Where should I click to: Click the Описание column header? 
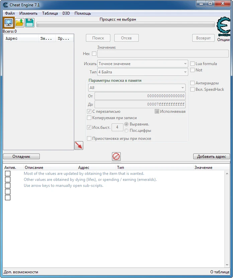pos(50,168)
